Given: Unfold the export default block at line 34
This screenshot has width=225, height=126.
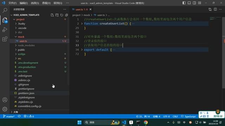Looking at the screenshot, I should pos(82,50).
